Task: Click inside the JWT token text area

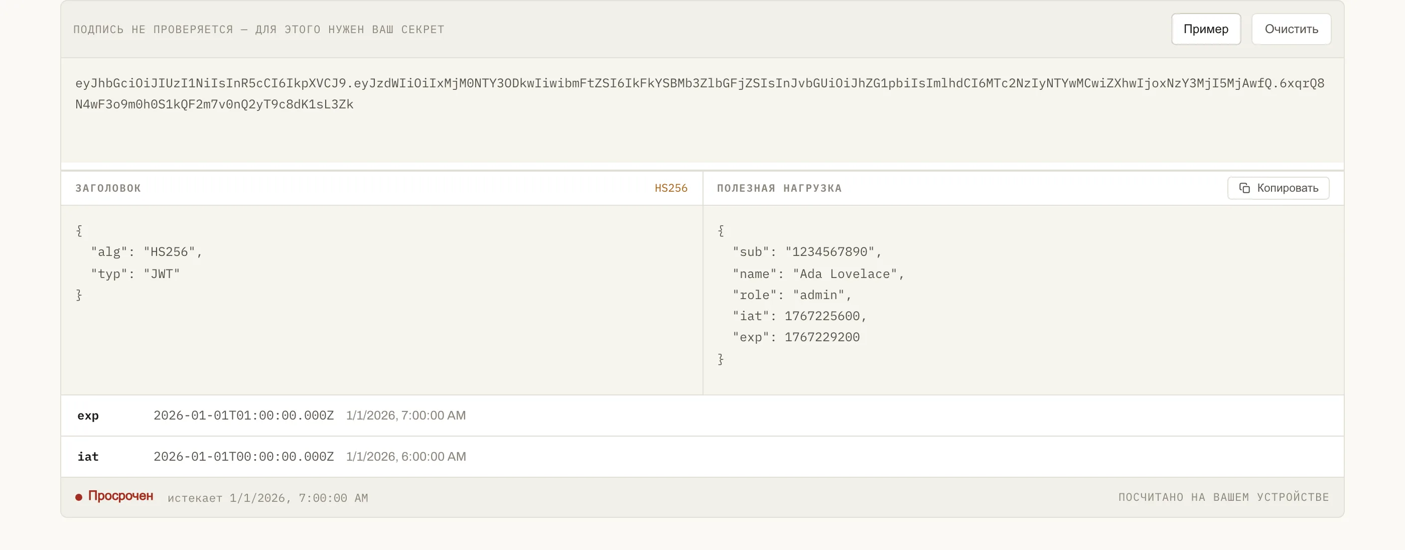Action: tap(702, 110)
